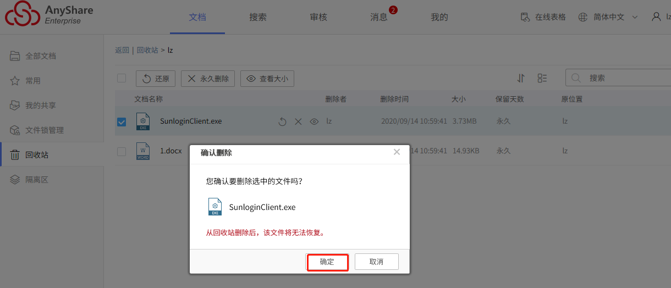Open the 简体中文 language dropdown
The height and width of the screenshot is (288, 671).
(608, 17)
